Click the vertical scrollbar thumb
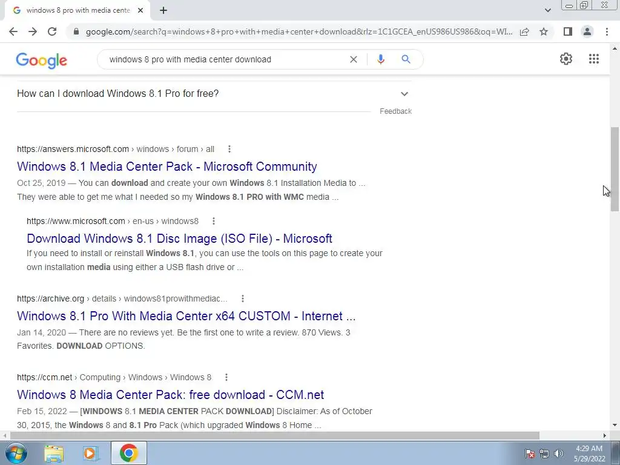Screen dimensions: 620x465 [x=615, y=170]
